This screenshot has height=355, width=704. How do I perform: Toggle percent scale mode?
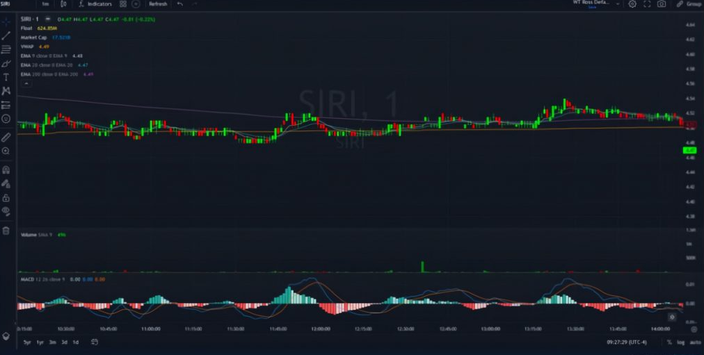click(x=669, y=342)
